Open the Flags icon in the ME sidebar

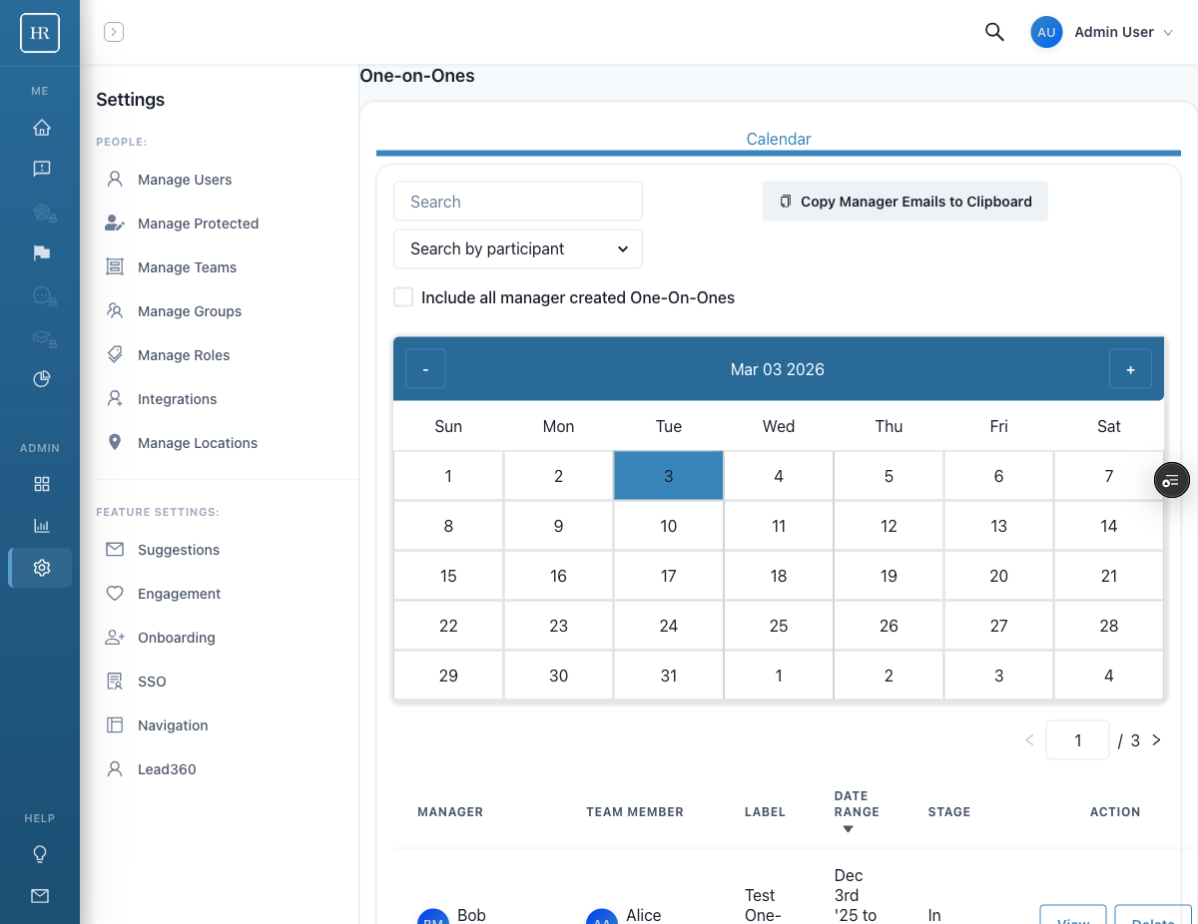point(40,252)
